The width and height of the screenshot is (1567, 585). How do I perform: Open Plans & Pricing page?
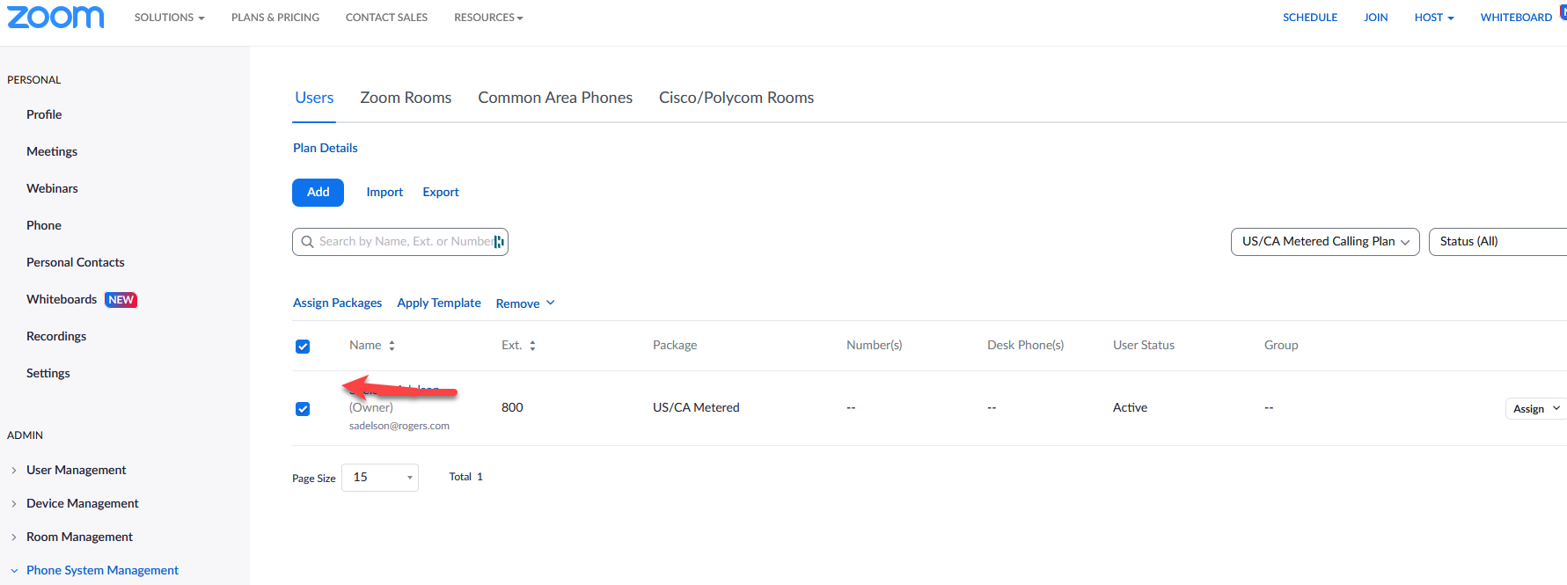(275, 18)
